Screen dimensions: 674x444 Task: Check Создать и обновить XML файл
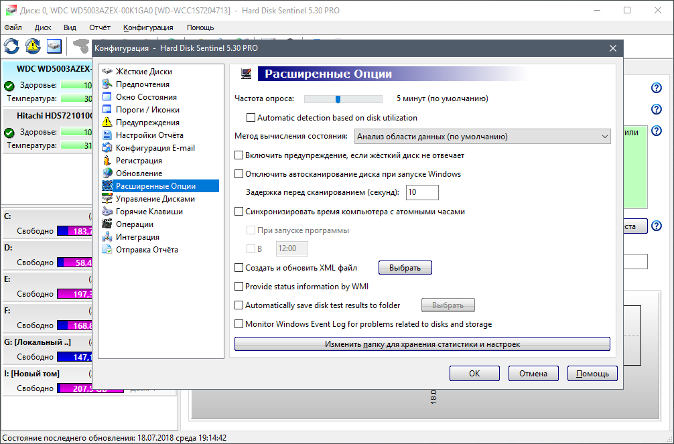pyautogui.click(x=239, y=268)
